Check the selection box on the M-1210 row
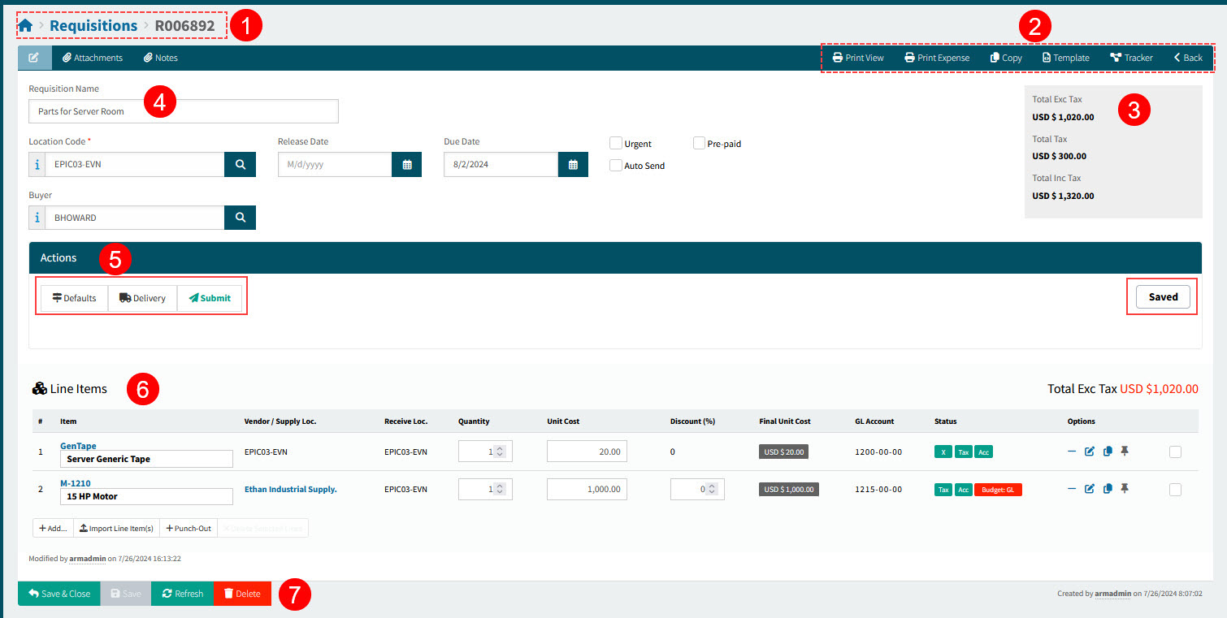The width and height of the screenshot is (1227, 618). (1176, 488)
